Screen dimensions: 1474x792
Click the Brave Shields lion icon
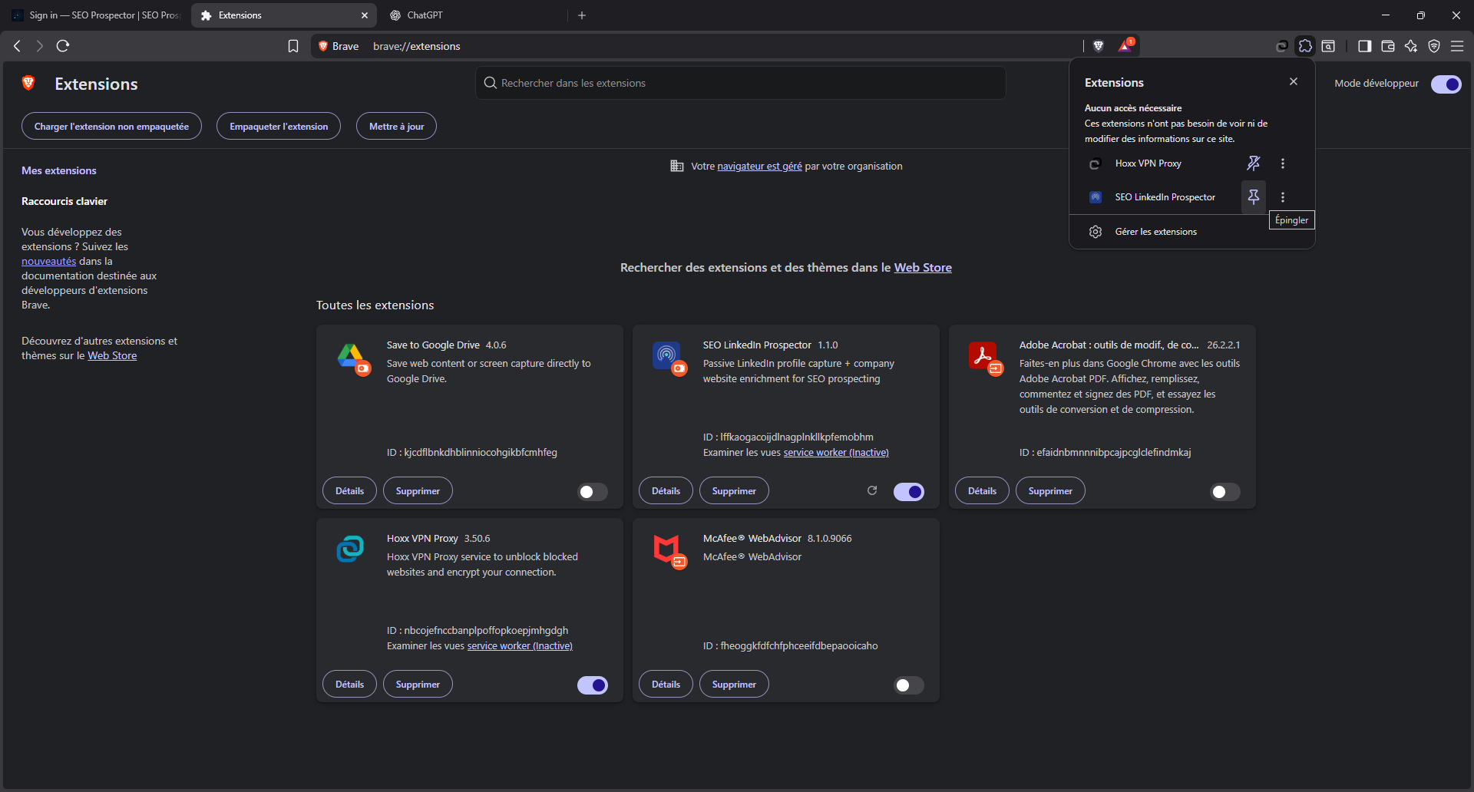click(1099, 46)
